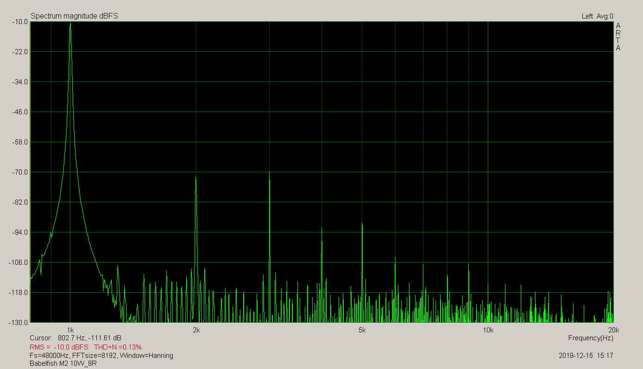Click the -130.0 y-axis value

(19, 323)
